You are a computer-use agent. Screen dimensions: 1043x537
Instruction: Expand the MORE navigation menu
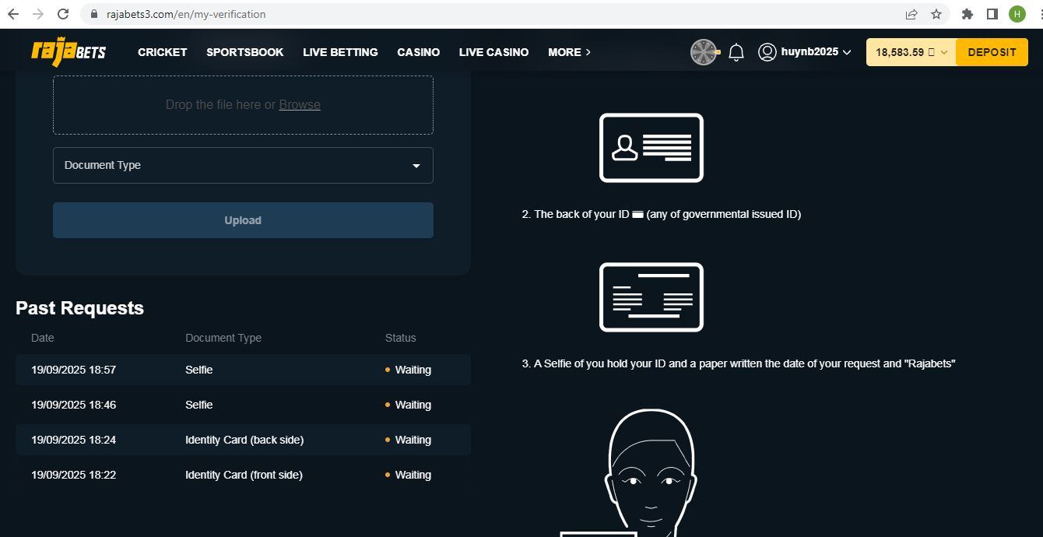click(x=569, y=52)
